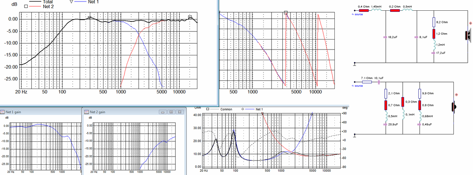The width and height of the screenshot is (473, 175).
Task: Click the red 0,4 Ohm series resistor
Action: pos(364,10)
